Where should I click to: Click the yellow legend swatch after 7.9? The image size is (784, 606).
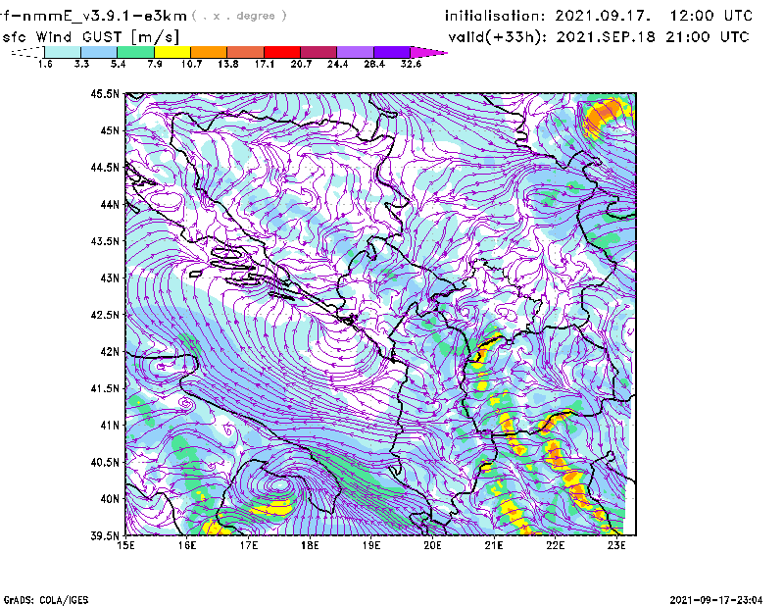[x=172, y=52]
